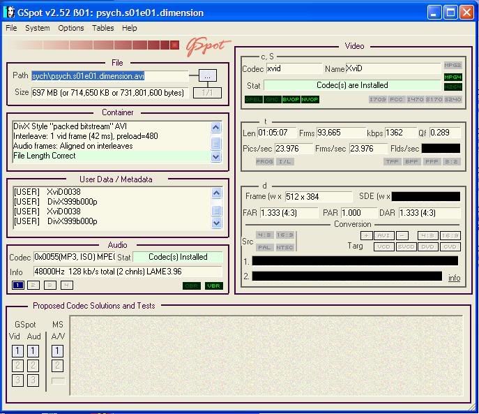Click User Data list scroll down arrow
Image resolution: width=479 pixels, height=414 pixels.
(216, 223)
